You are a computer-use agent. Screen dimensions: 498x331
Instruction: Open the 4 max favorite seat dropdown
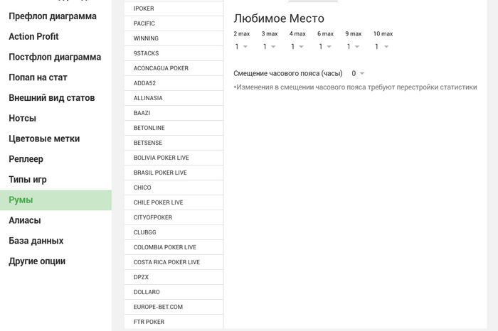coord(297,47)
